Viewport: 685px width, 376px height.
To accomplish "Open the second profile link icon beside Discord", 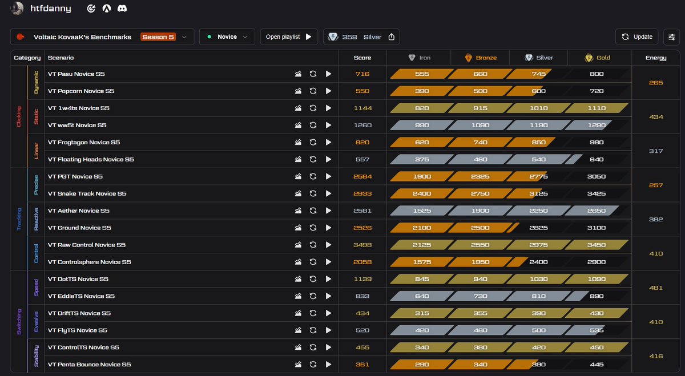I will point(107,9).
